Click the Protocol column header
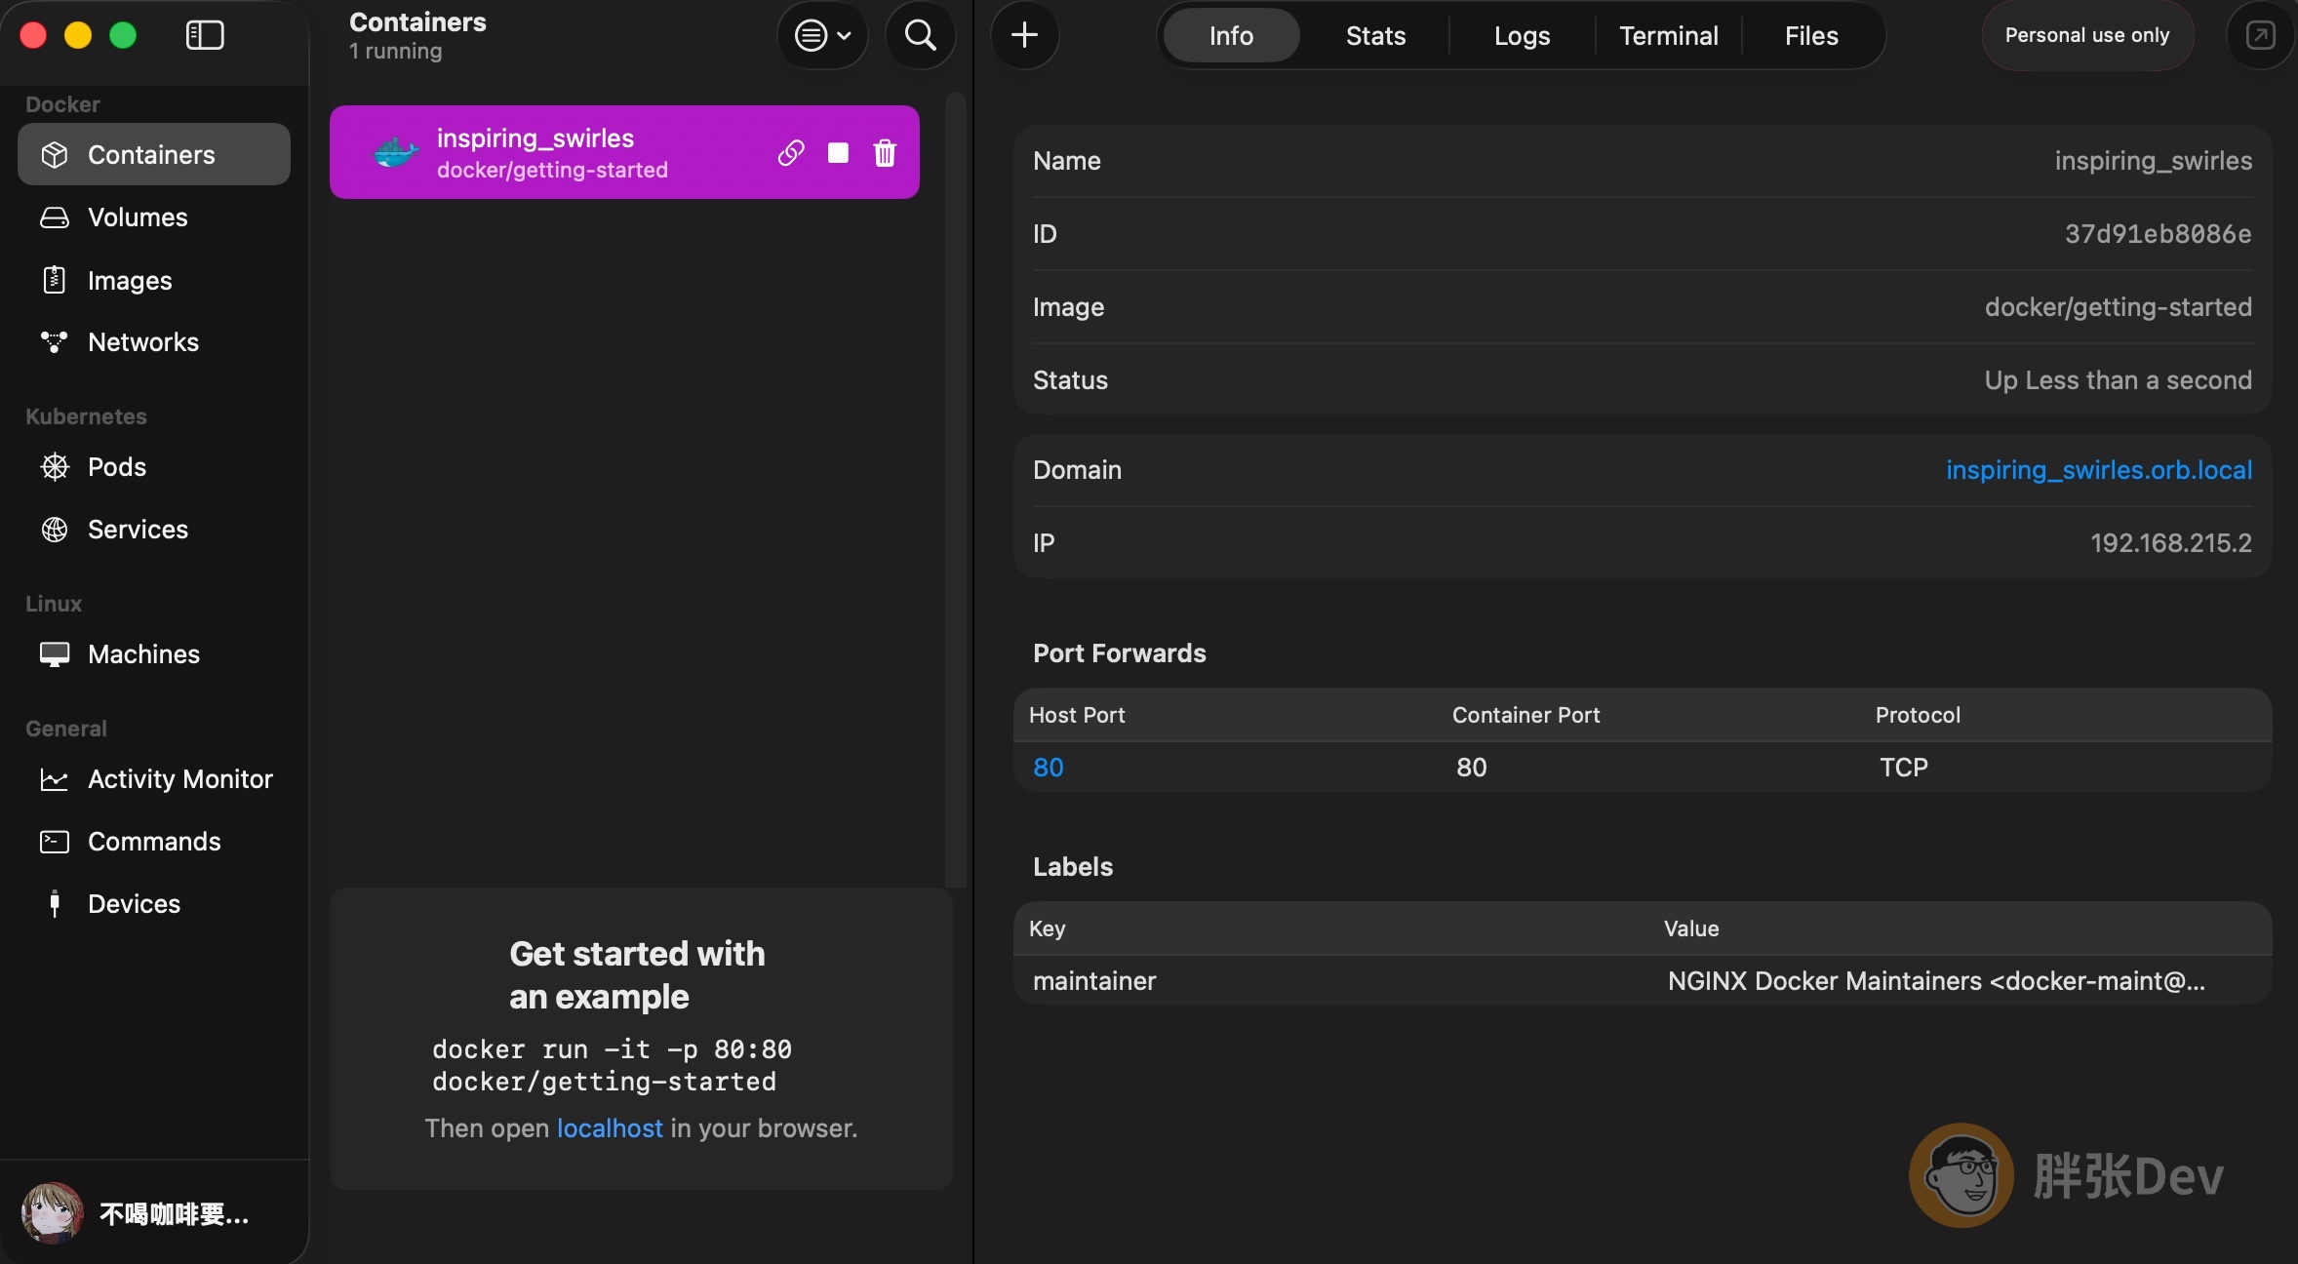The image size is (2298, 1264). [1918, 715]
